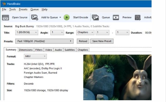The width and height of the screenshot is (166, 102).
Task: Click the HandBrake app icon in title bar
Action: click(x=4, y=4)
